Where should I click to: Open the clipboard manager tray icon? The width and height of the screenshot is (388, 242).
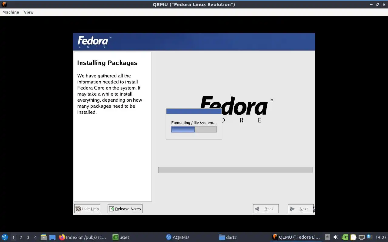pos(353,237)
